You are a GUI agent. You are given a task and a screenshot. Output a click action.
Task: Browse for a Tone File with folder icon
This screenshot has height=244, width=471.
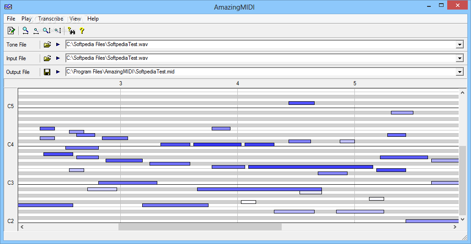[x=47, y=45]
